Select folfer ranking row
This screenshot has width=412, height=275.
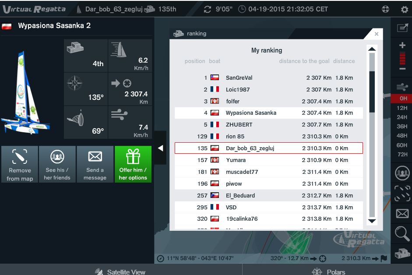pos(269,101)
